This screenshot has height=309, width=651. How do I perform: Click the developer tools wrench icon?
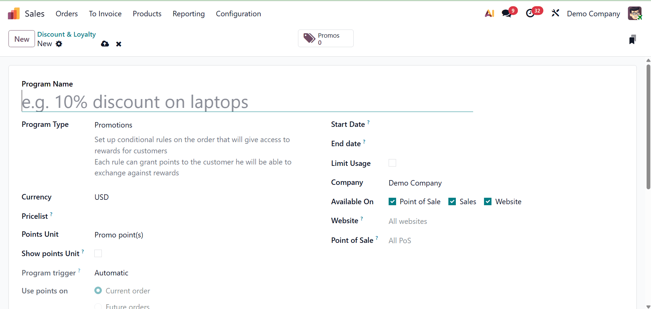pos(555,13)
